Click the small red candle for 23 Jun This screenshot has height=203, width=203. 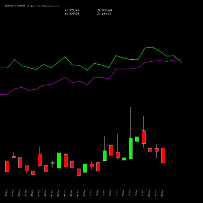click(150, 150)
